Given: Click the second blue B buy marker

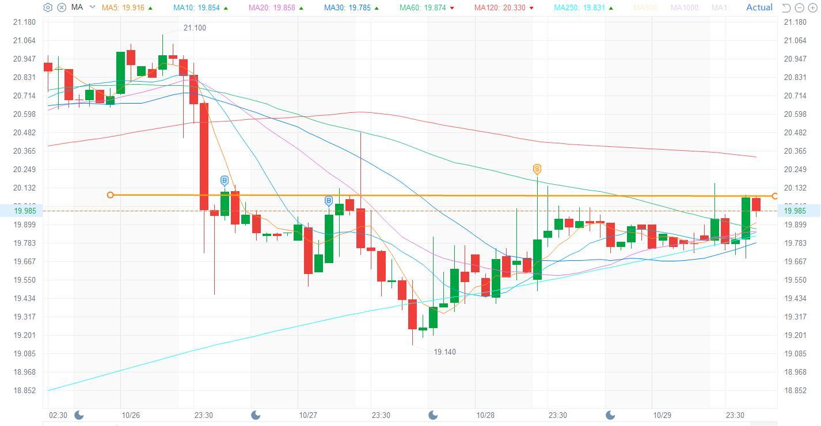Looking at the screenshot, I should point(329,201).
